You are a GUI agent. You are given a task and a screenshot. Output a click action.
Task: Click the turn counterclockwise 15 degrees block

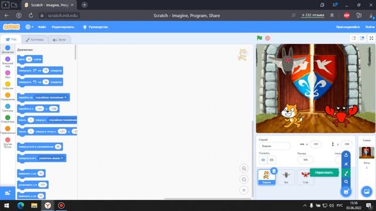40,82
